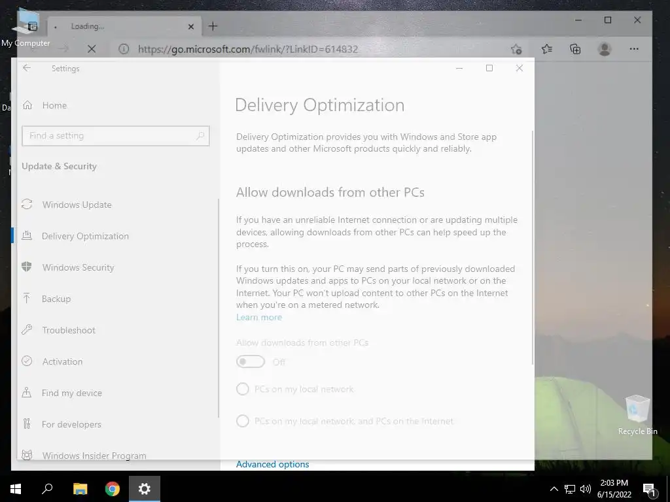The height and width of the screenshot is (502, 670).
Task: Open Edge profile avatar
Action: click(604, 49)
